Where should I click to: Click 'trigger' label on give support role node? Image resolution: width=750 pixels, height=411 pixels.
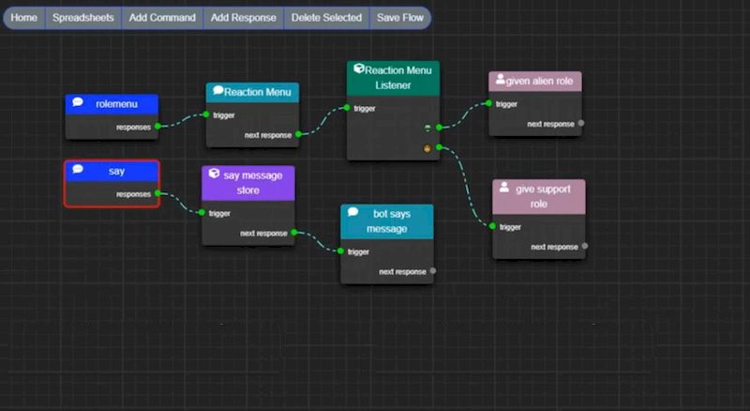coord(510,227)
